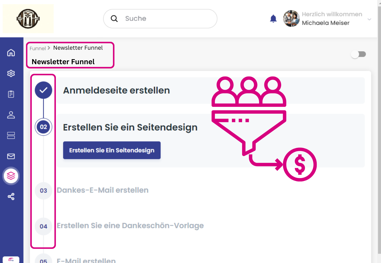Screen dimensions: 381x263
Task: Click Michaela Meiser's profile avatar
Action: coord(291,19)
